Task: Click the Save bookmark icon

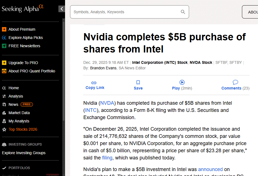Action: tap(138, 82)
